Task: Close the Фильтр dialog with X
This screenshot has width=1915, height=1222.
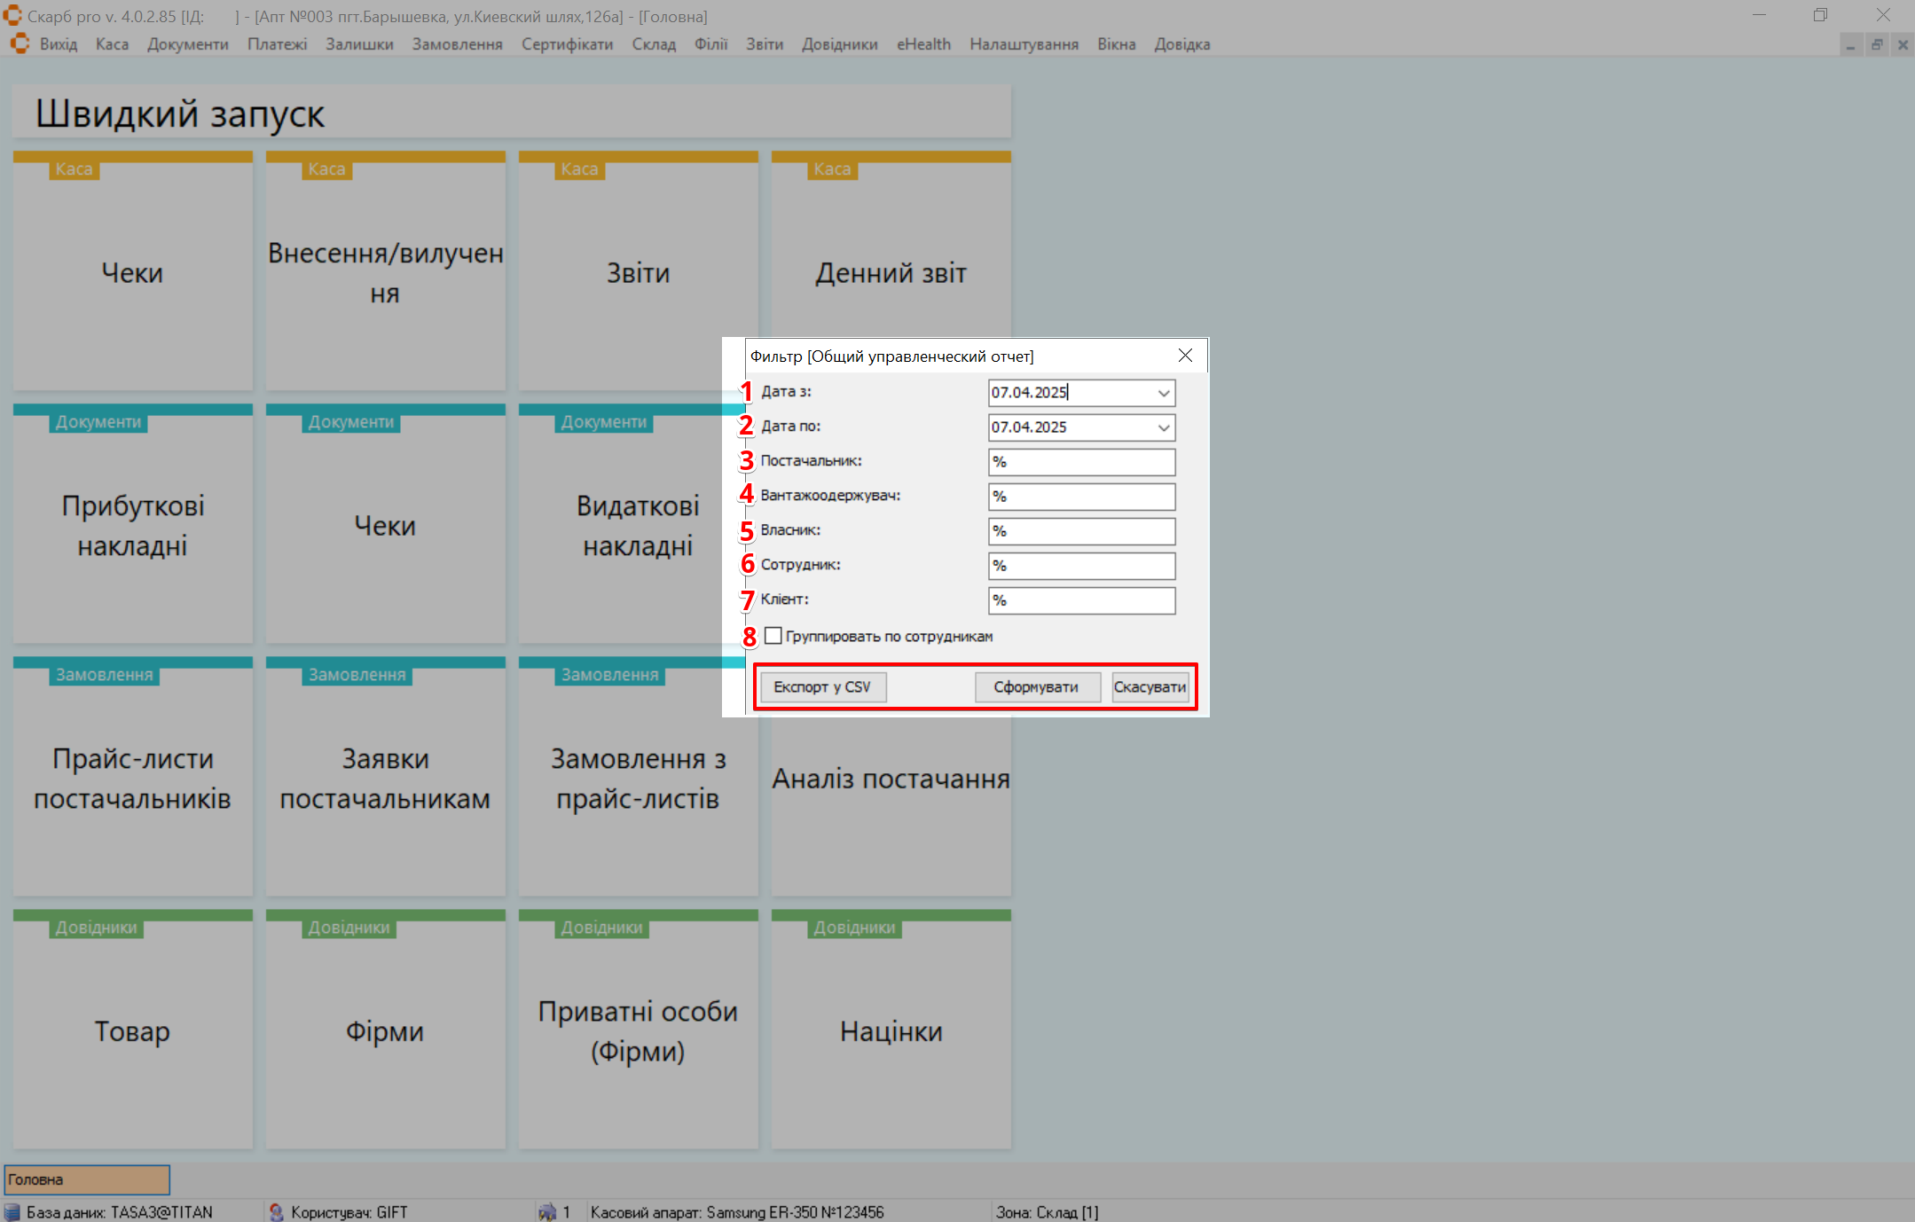Action: 1185,356
